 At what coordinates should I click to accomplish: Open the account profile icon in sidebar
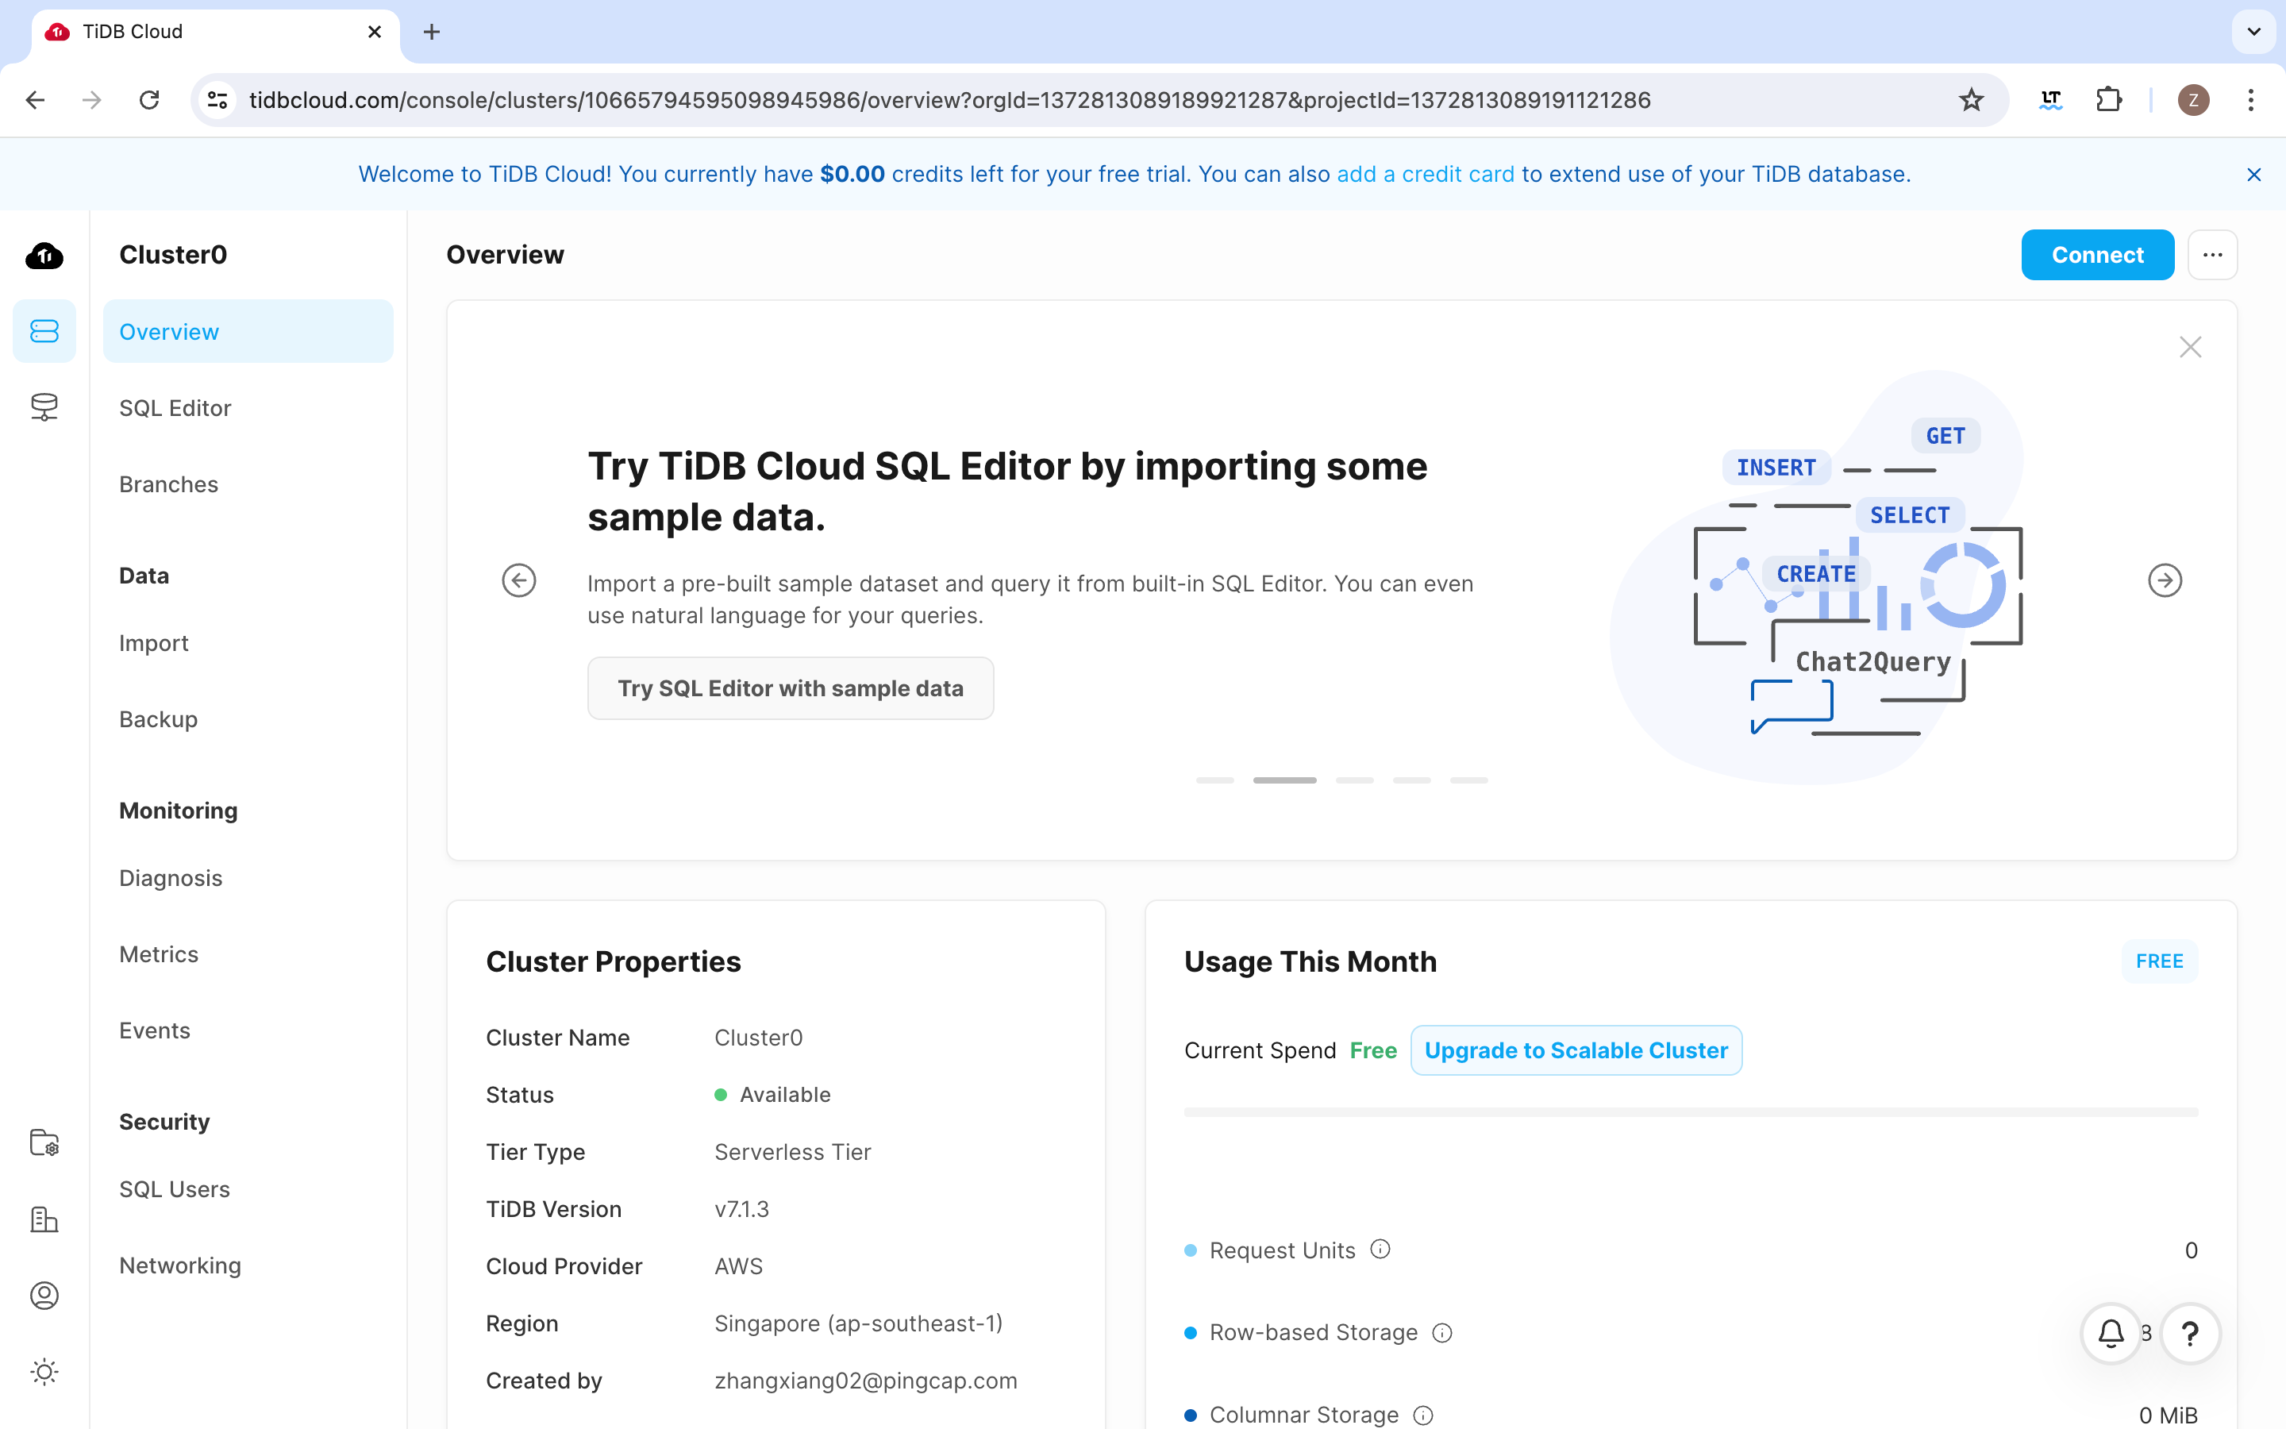[44, 1295]
